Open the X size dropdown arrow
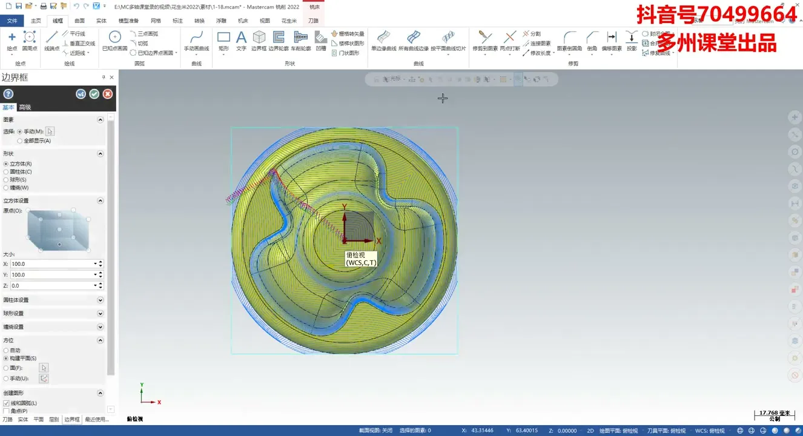Image resolution: width=803 pixels, height=436 pixels. (x=95, y=264)
